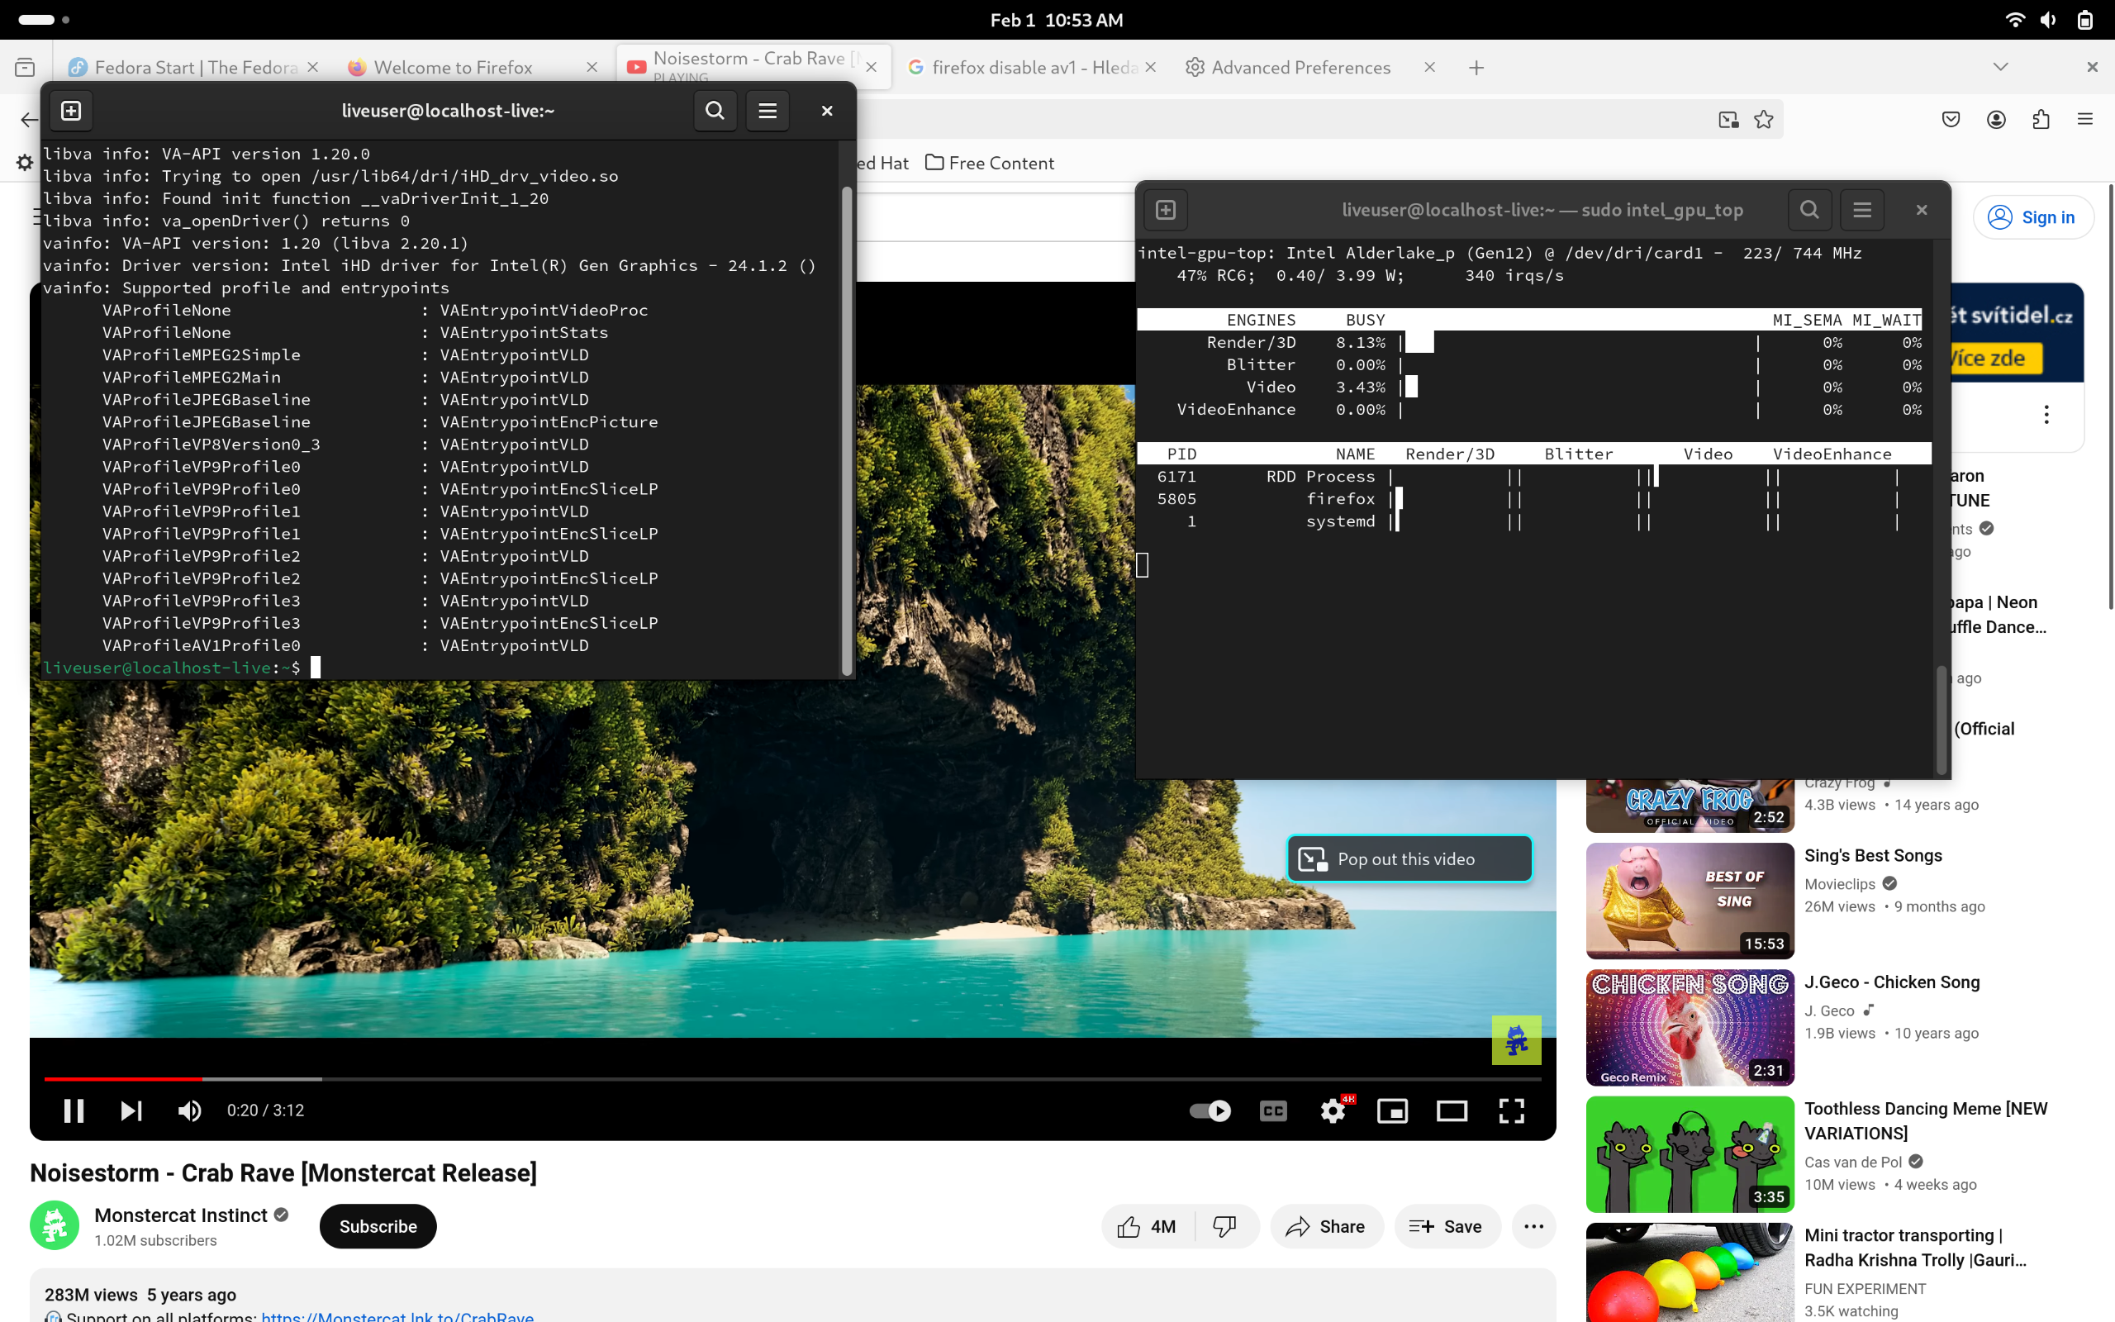Screen dimensions: 2115x1322
Task: Pause the YouTube video
Action: pos(74,1110)
